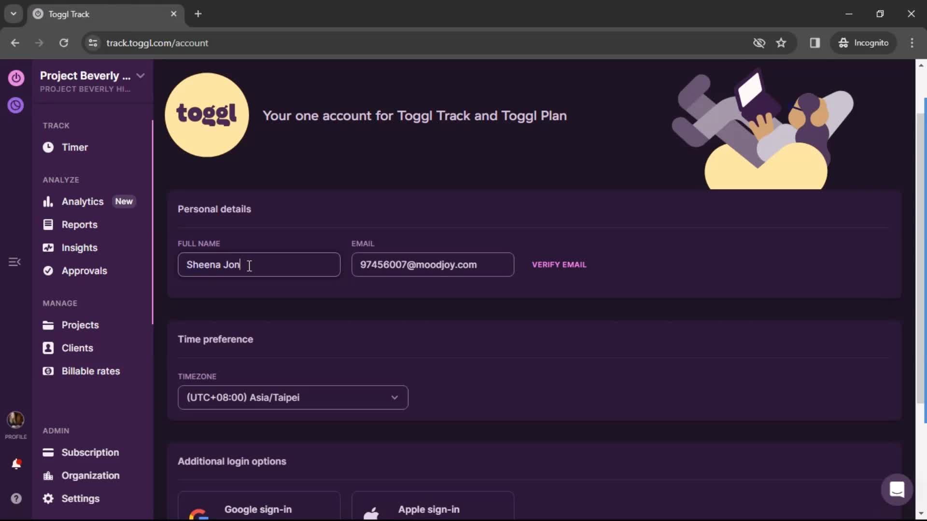Navigate to Analytics panel
The image size is (927, 521).
point(82,201)
